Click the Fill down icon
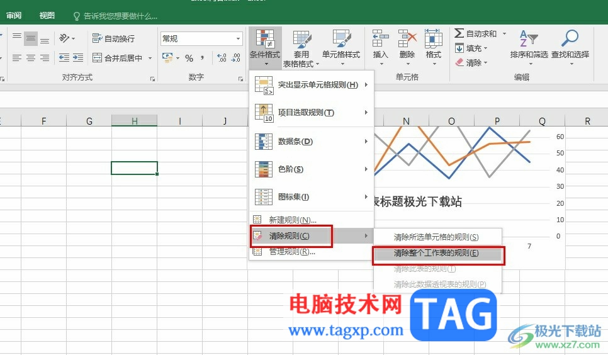The width and height of the screenshot is (608, 355). (x=459, y=48)
